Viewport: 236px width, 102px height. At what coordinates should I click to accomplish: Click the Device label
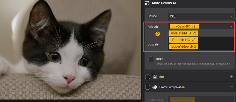click(152, 16)
